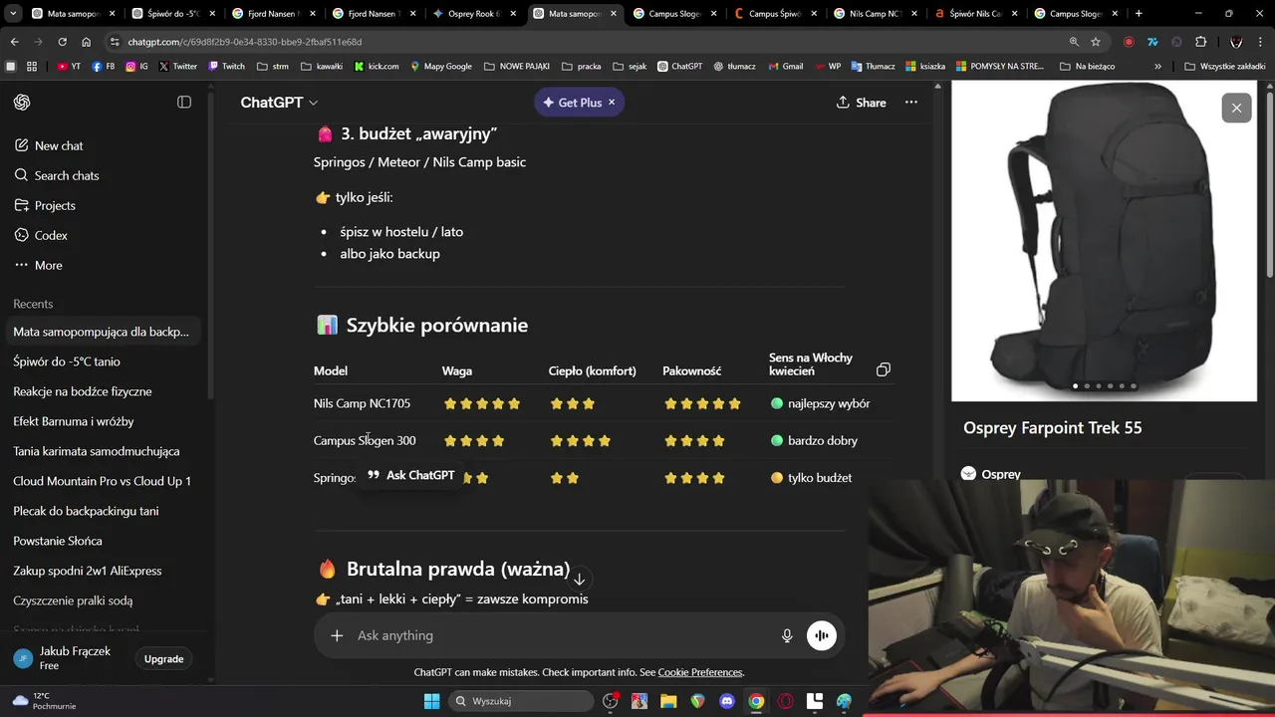The width and height of the screenshot is (1275, 717).
Task: Open the NOWE PAJĄKI bookmarks folder
Action: 516,66
